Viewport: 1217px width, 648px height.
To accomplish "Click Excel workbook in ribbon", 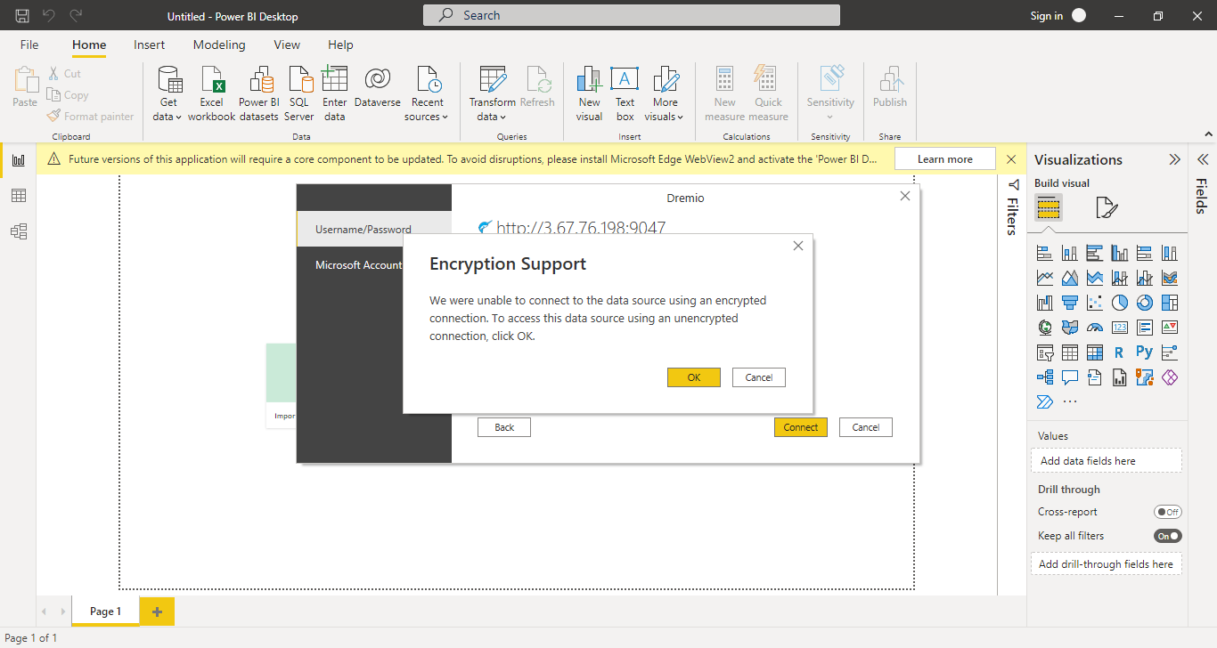I will [212, 94].
